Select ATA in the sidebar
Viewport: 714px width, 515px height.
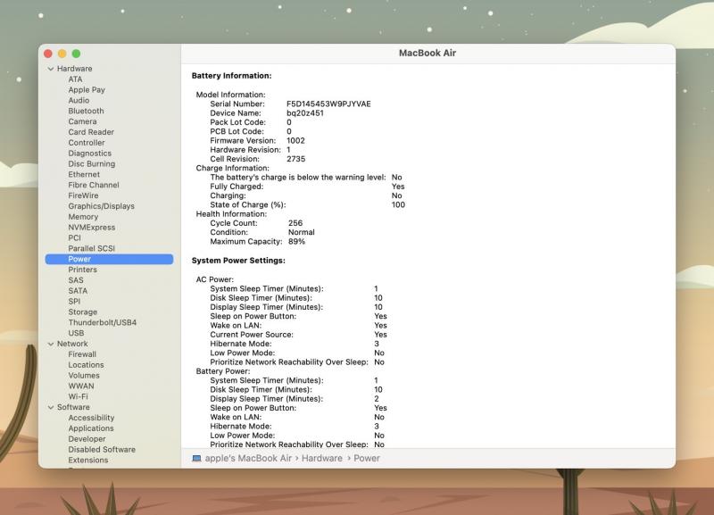[75, 79]
